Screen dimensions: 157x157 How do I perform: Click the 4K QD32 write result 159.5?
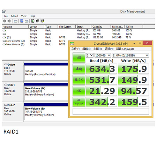tap(133, 102)
